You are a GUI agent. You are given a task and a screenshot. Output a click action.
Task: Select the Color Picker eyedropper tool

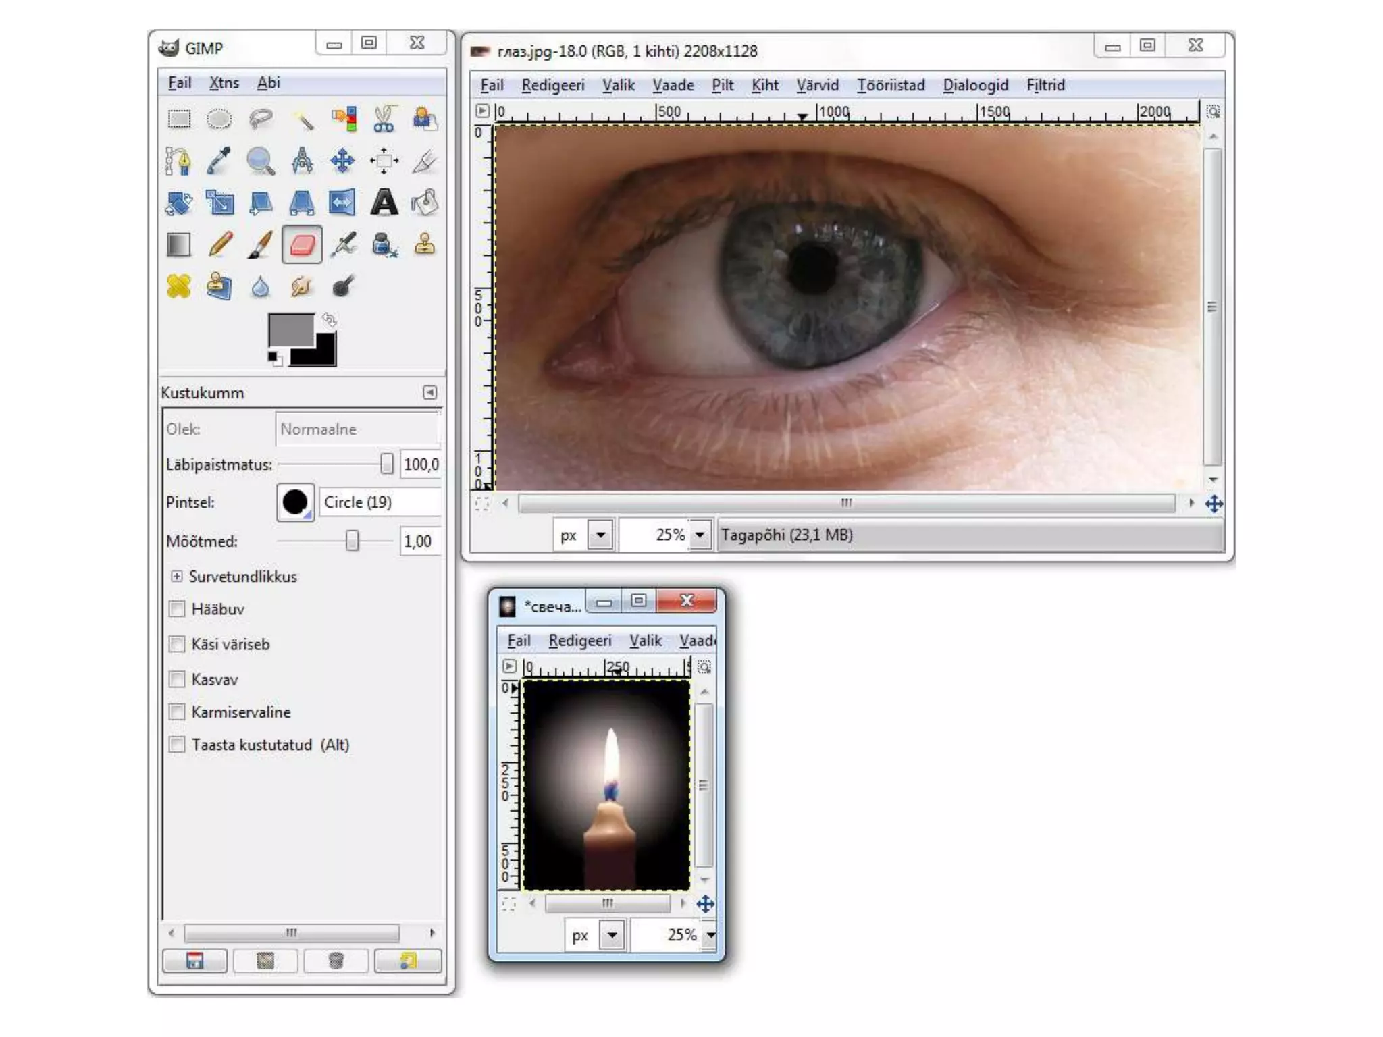[219, 161]
